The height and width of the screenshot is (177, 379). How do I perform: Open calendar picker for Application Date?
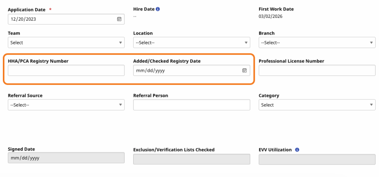(119, 19)
